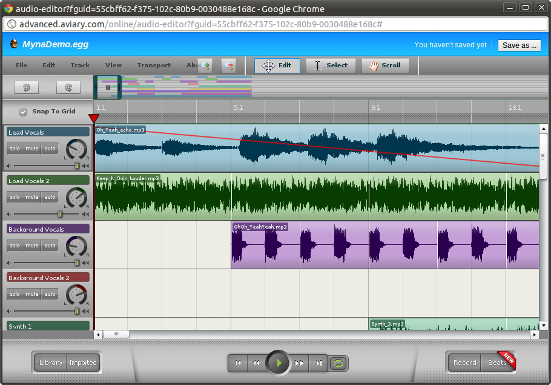Screen dimensions: 551x385
Task: Click the zoom out magnifier icon
Action: (x=228, y=65)
